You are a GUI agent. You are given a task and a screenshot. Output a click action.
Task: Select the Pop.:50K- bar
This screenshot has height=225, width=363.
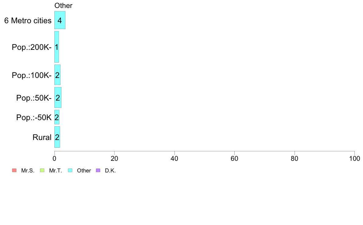pos(58,98)
